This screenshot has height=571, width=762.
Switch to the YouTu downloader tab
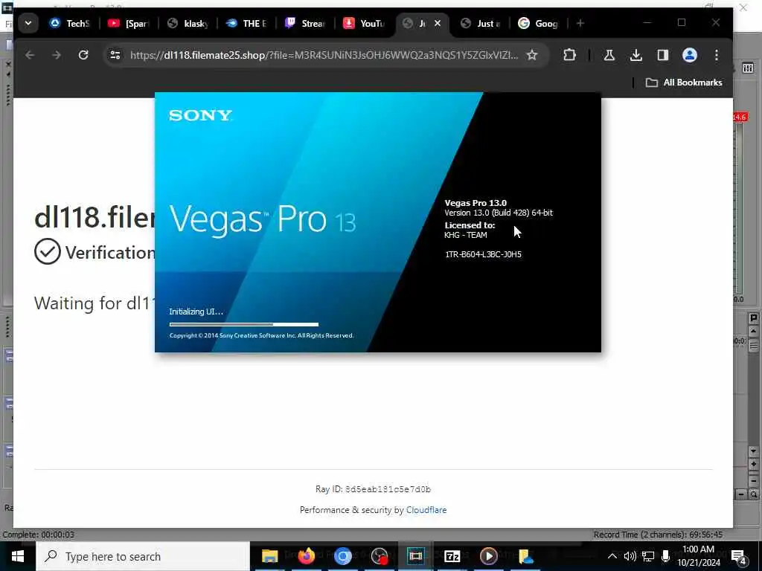[364, 23]
